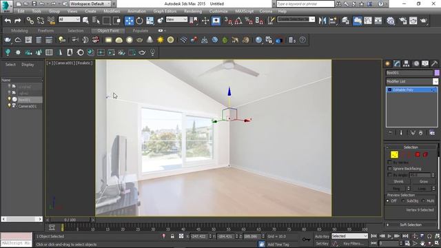Open the reference coordinate View dropdown
Screen dimensions: 441x248
point(176,19)
